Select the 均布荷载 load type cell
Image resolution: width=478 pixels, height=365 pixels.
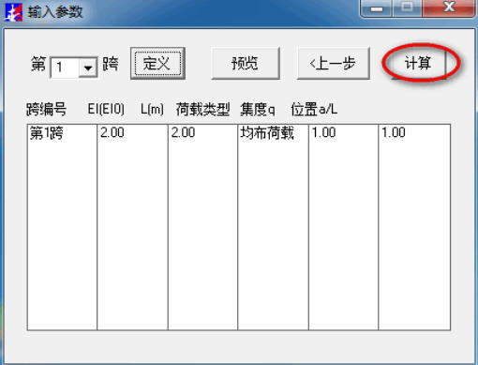tap(267, 132)
